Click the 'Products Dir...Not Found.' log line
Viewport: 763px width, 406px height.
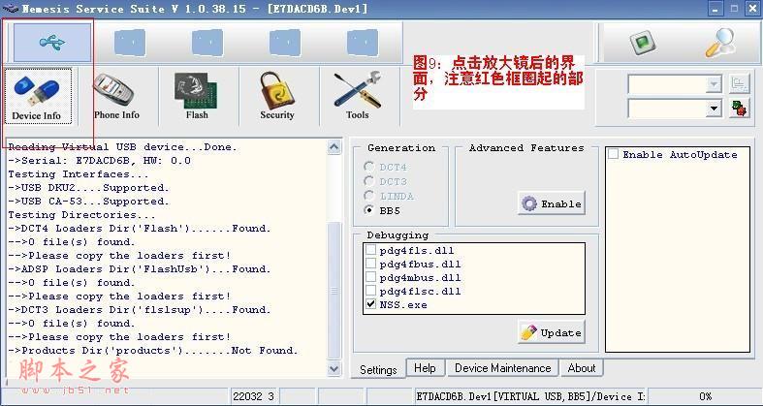pyautogui.click(x=153, y=350)
